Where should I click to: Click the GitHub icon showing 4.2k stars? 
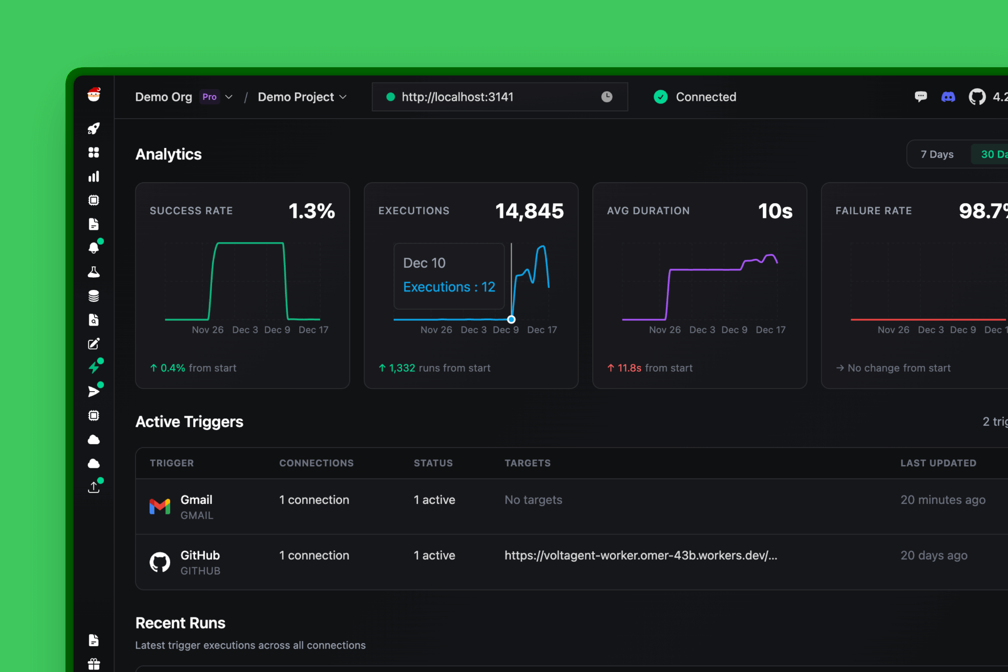(x=977, y=97)
